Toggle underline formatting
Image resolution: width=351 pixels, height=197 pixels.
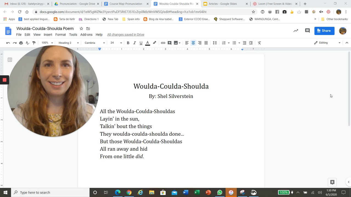coord(141,43)
